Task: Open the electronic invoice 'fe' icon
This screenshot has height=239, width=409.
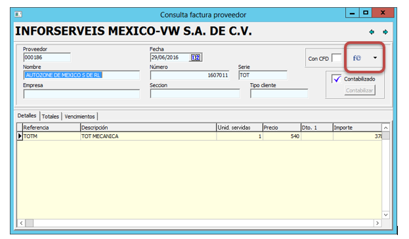Action: [357, 58]
